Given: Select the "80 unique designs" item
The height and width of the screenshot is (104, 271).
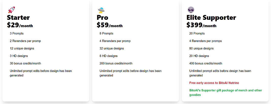Looking at the screenshot, I should tap(201, 48).
